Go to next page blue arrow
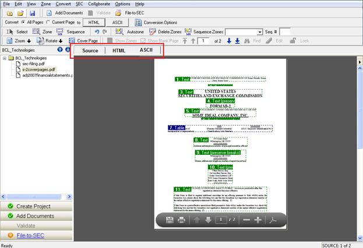Screen dimensions: 363x248 pos(229,41)
